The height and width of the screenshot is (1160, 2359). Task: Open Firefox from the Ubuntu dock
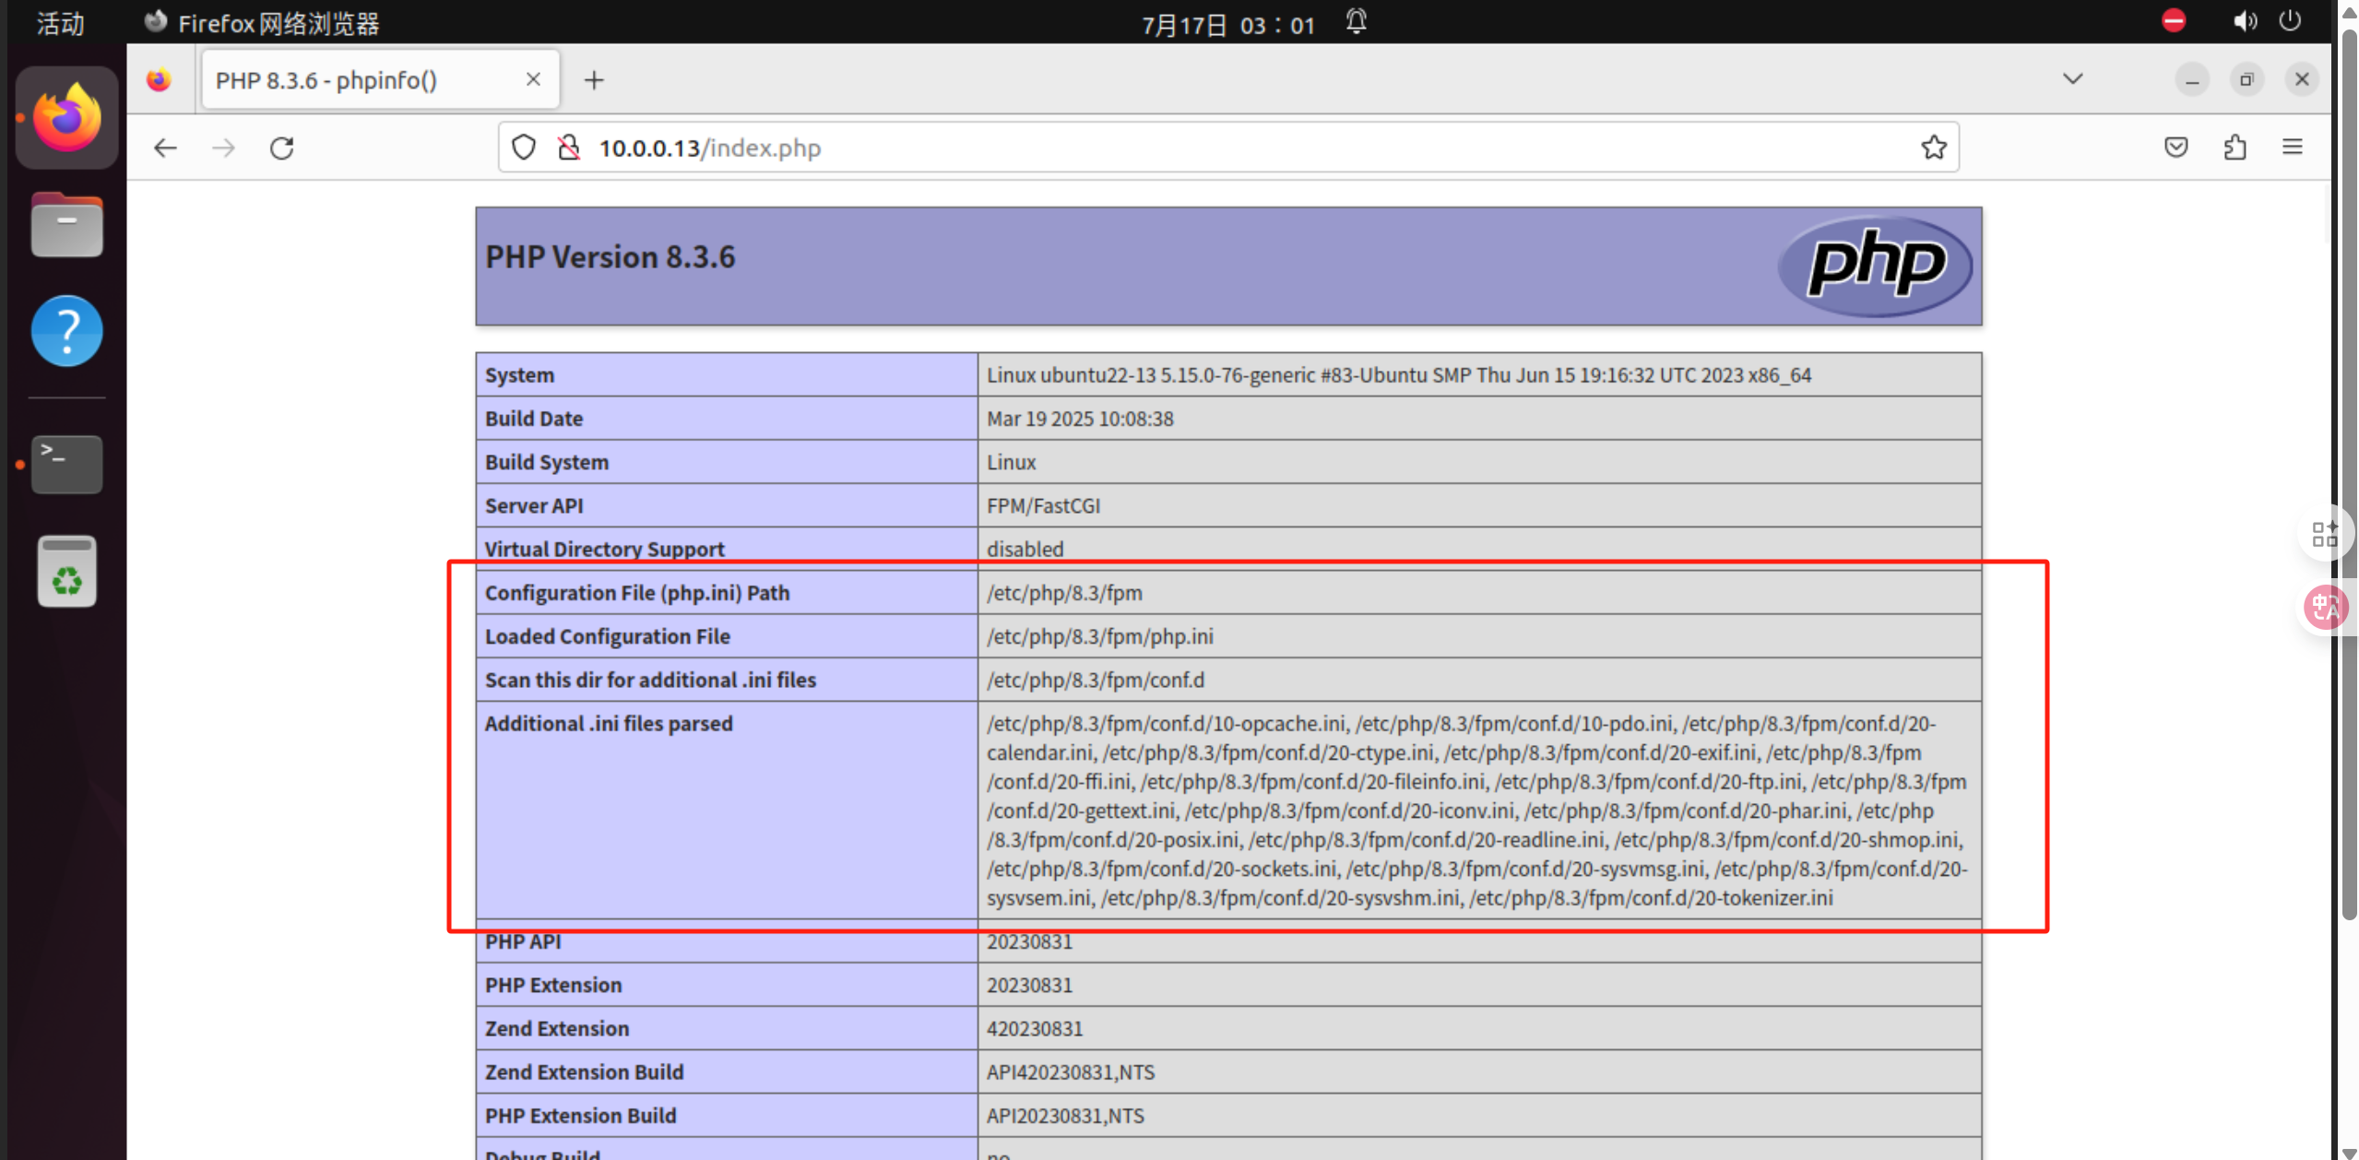(x=66, y=118)
